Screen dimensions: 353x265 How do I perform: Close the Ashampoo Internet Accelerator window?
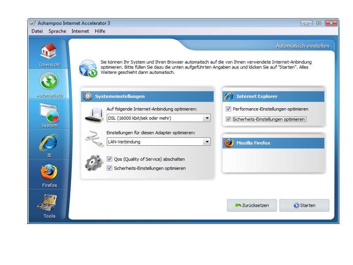click(x=331, y=23)
